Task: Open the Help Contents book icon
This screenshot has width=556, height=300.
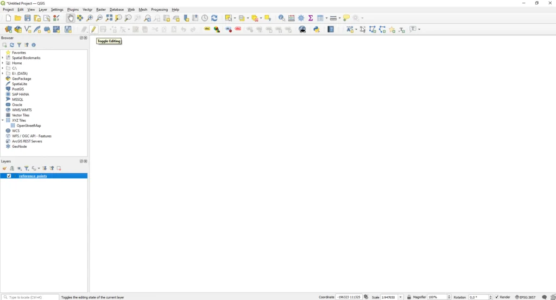Action: pos(331,29)
